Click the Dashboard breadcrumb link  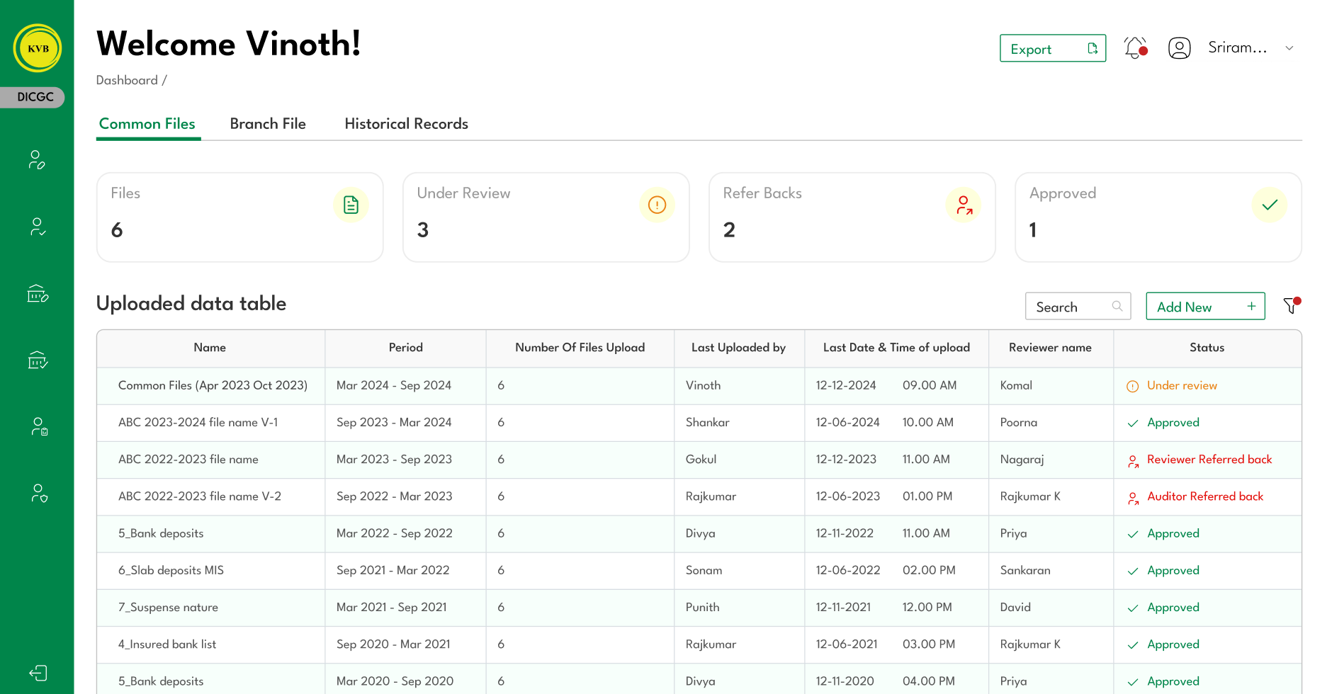(x=126, y=80)
